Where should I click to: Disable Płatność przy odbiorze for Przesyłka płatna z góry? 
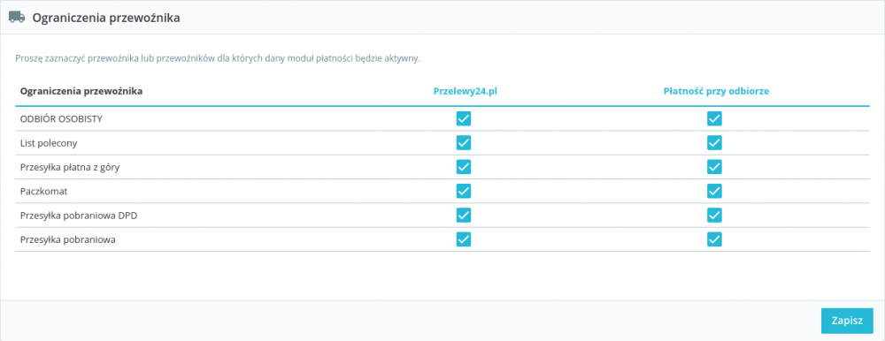click(x=714, y=167)
